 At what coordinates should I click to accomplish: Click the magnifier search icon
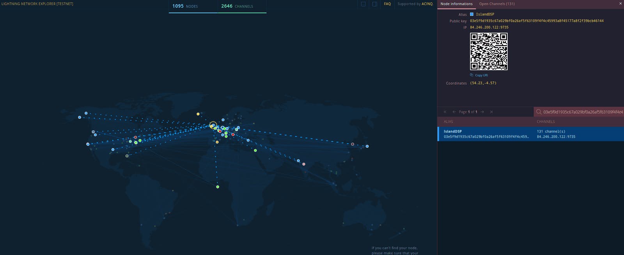pos(539,112)
